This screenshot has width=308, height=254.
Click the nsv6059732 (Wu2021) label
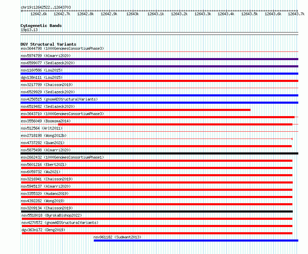point(40,172)
